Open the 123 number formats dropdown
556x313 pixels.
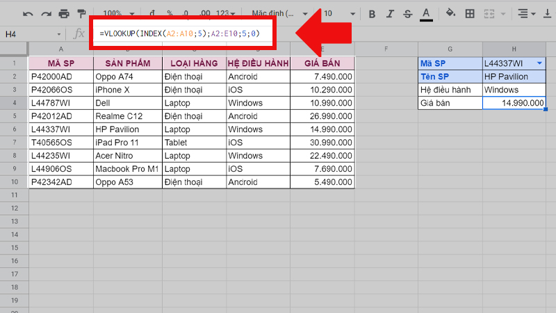tap(225, 13)
